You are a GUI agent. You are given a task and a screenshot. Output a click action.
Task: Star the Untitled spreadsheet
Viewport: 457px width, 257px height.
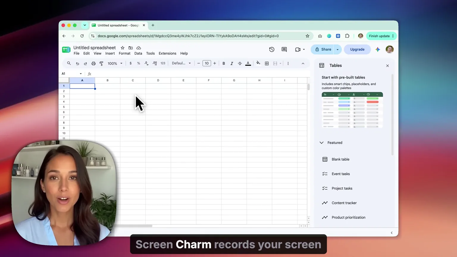pyautogui.click(x=122, y=48)
